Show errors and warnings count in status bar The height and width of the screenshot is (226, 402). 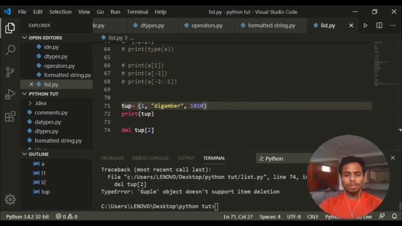tap(67, 217)
